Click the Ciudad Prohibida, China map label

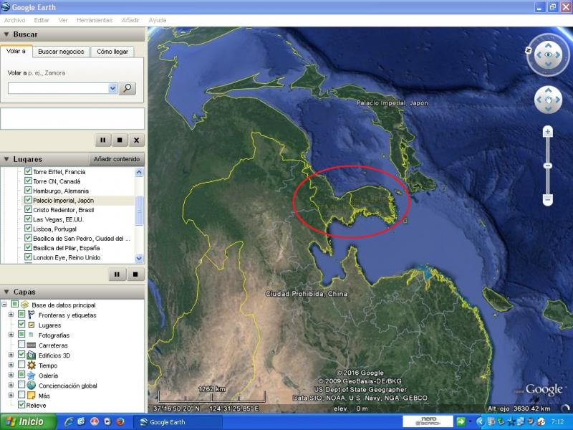(307, 294)
